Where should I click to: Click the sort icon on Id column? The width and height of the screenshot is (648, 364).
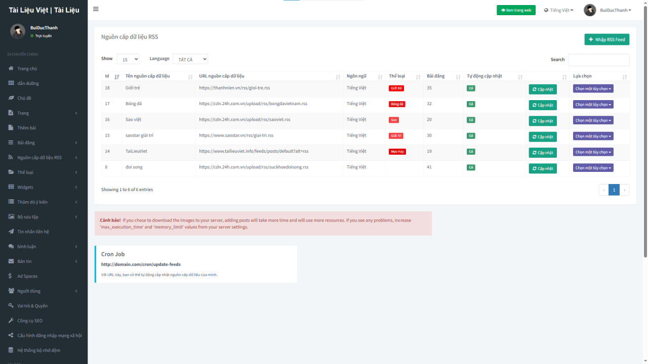117,77
